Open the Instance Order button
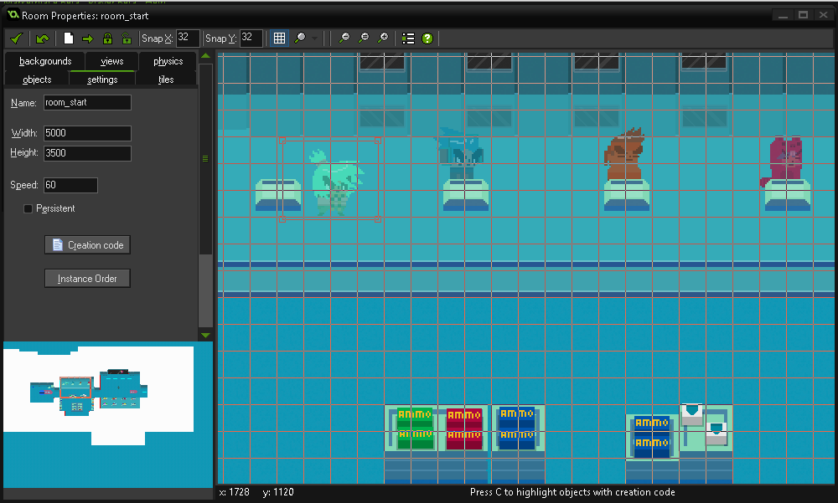The height and width of the screenshot is (503, 838). pos(87,278)
